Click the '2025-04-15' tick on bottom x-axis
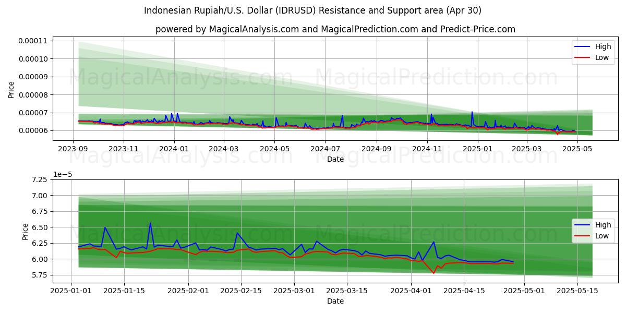The image size is (626, 313). pos(464,291)
